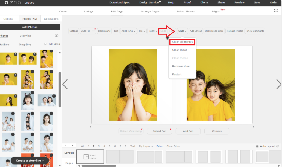The width and height of the screenshot is (282, 167).
Task: Click the Text toolbar button
Action: pyautogui.click(x=116, y=31)
